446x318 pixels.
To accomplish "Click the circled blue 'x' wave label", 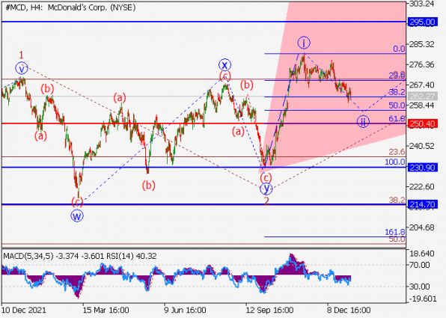I will click(224, 65).
